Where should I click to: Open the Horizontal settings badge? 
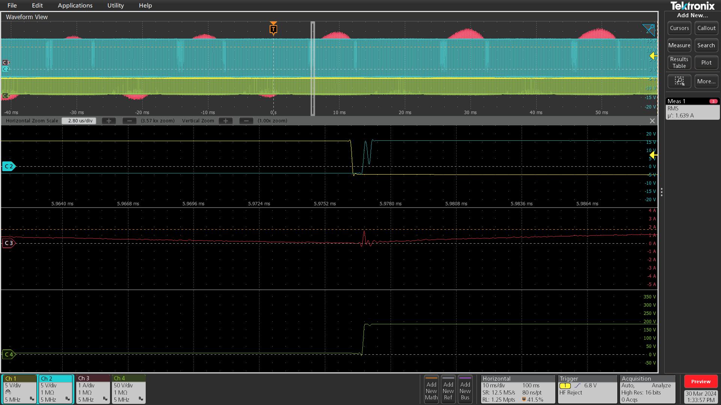[x=518, y=389]
